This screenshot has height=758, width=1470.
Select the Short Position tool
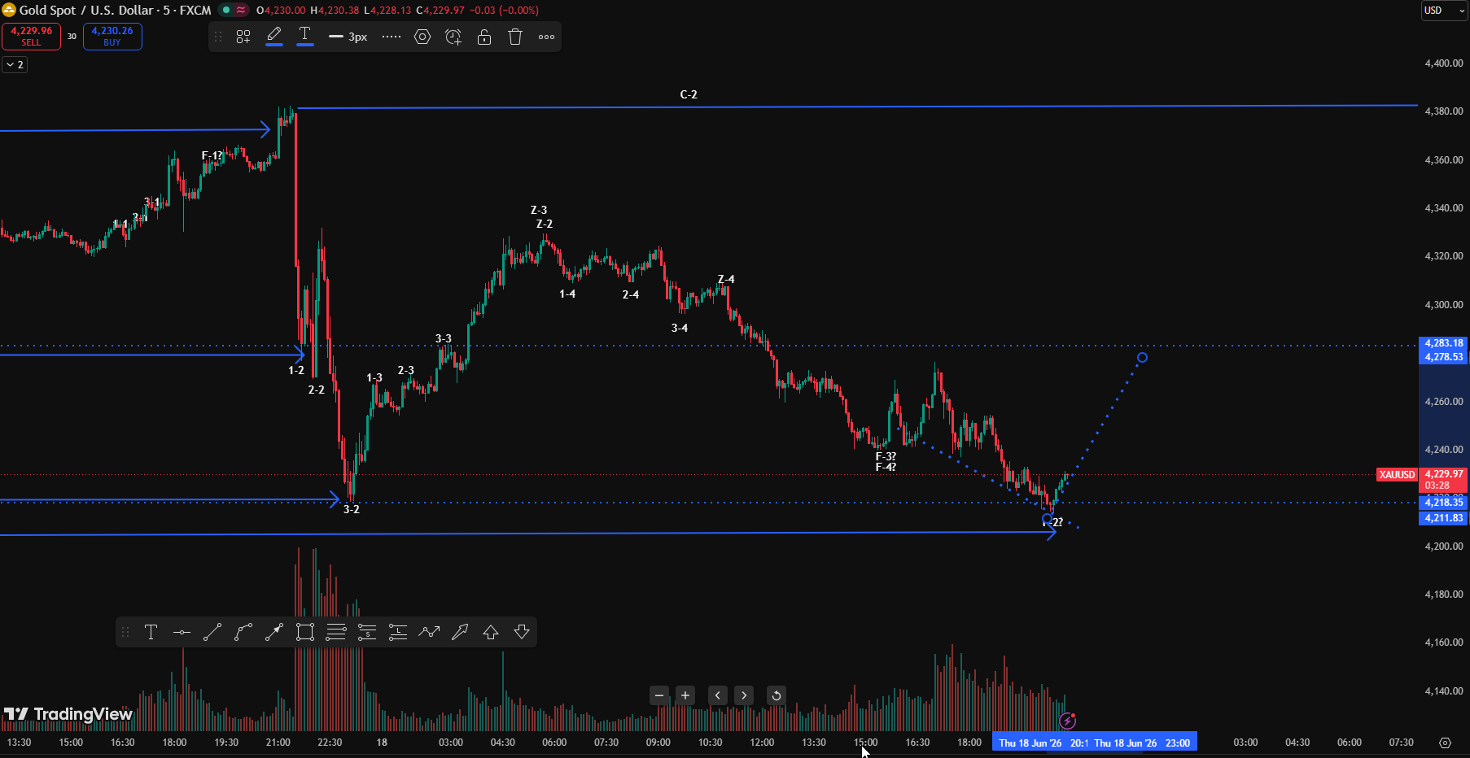pos(367,632)
